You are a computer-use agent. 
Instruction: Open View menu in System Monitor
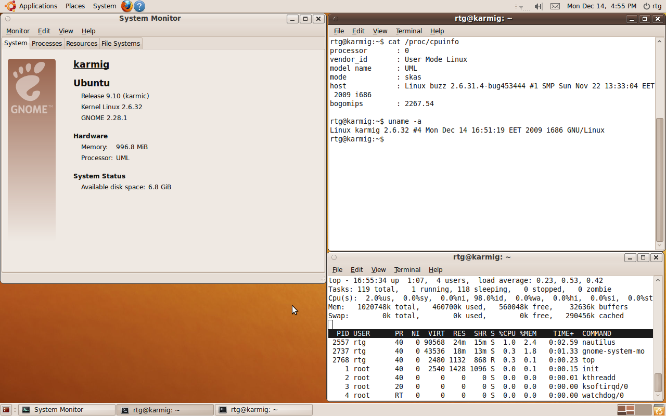(66, 31)
